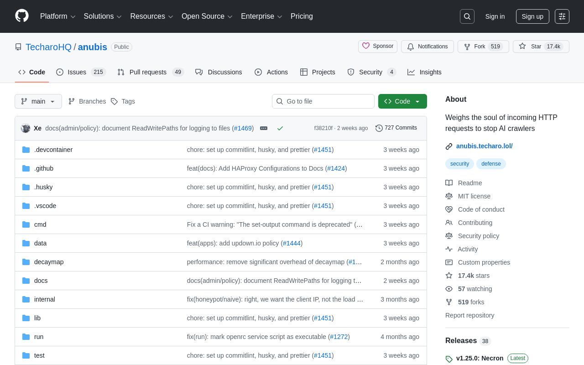Click the release tag icon for v1.25.0
584x365 pixels.
click(449, 359)
